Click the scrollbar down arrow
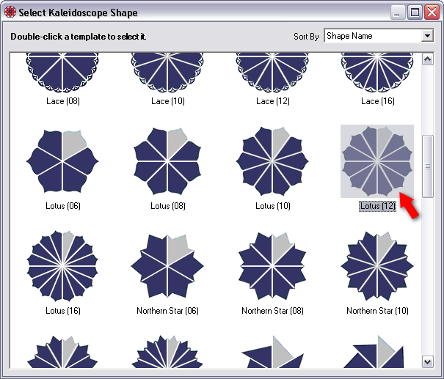Viewport: 444px width, 379px height. pos(428,361)
